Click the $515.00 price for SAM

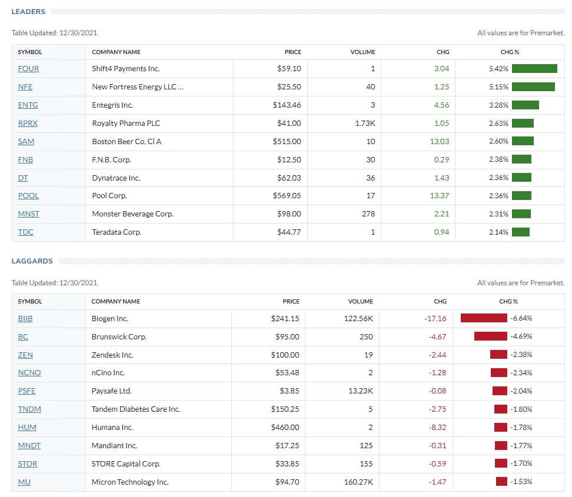point(287,142)
